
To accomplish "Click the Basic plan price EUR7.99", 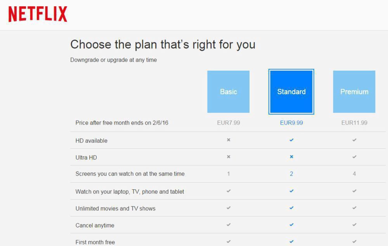I will click(x=228, y=123).
